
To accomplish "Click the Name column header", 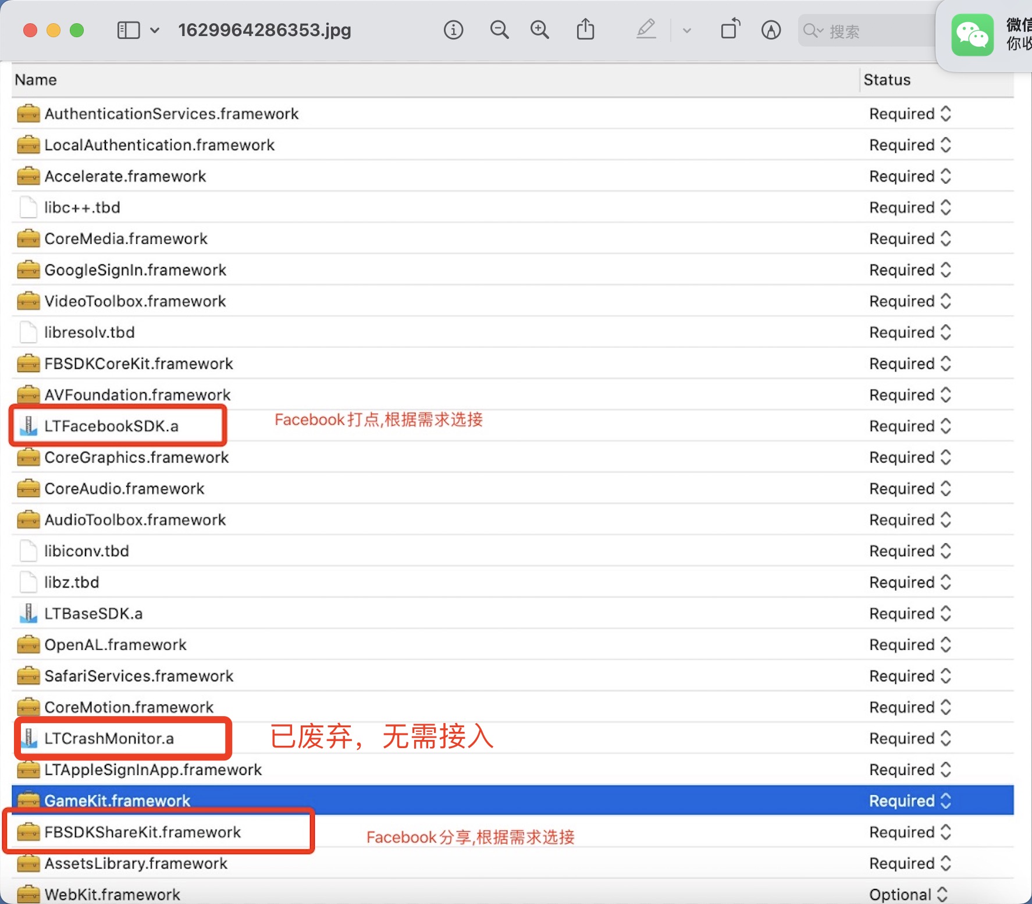I will pyautogui.click(x=36, y=80).
